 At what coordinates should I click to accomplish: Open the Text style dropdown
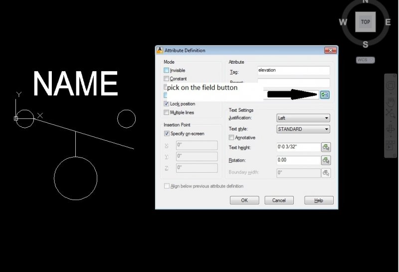pos(303,129)
